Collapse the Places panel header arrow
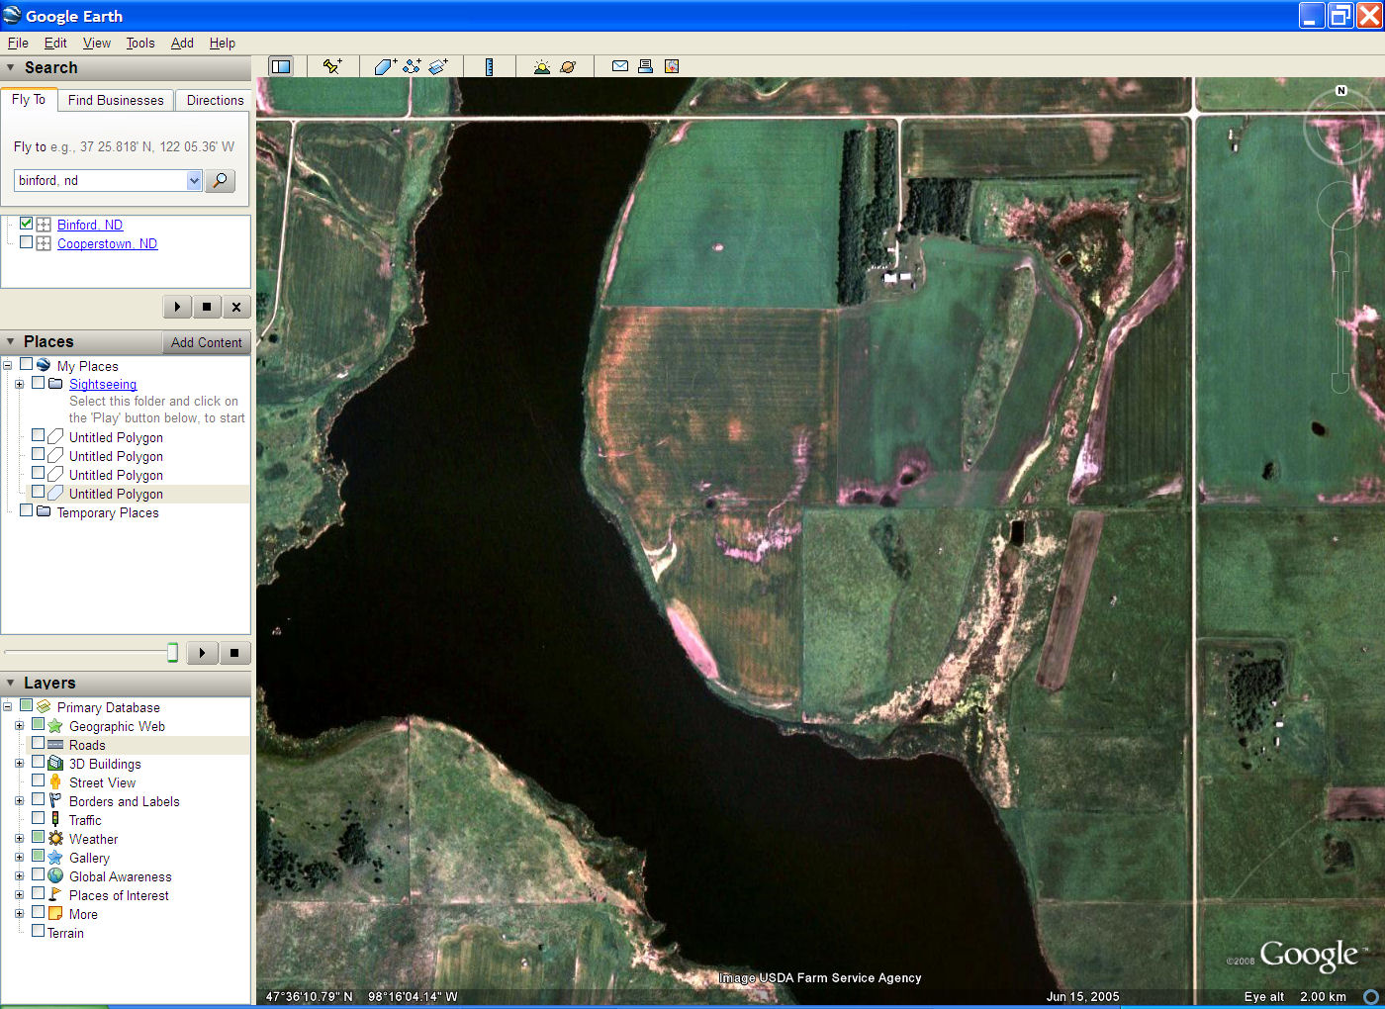This screenshot has height=1009, width=1385. pos(11,341)
